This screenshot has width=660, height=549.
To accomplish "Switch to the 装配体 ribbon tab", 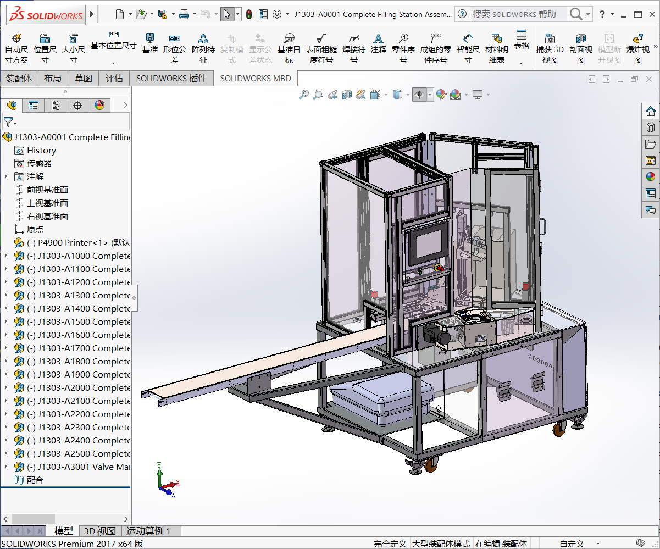I will 19,79.
